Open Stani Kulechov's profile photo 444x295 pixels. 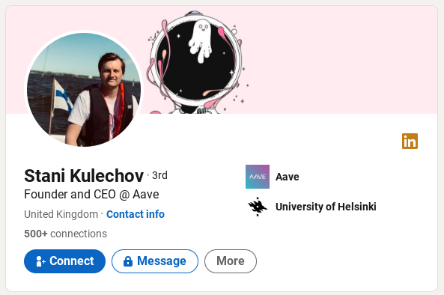click(84, 90)
